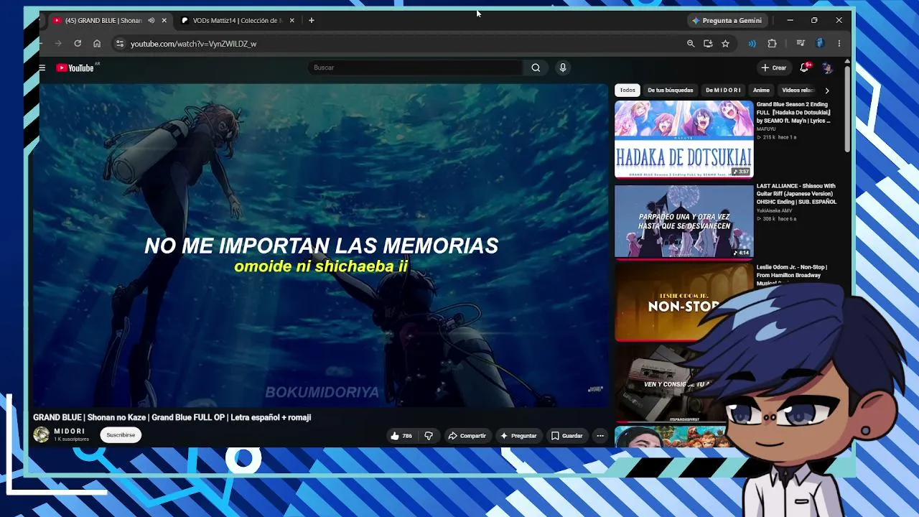Click the Suscribirse button
Screen dimensions: 919x517
[x=121, y=435]
